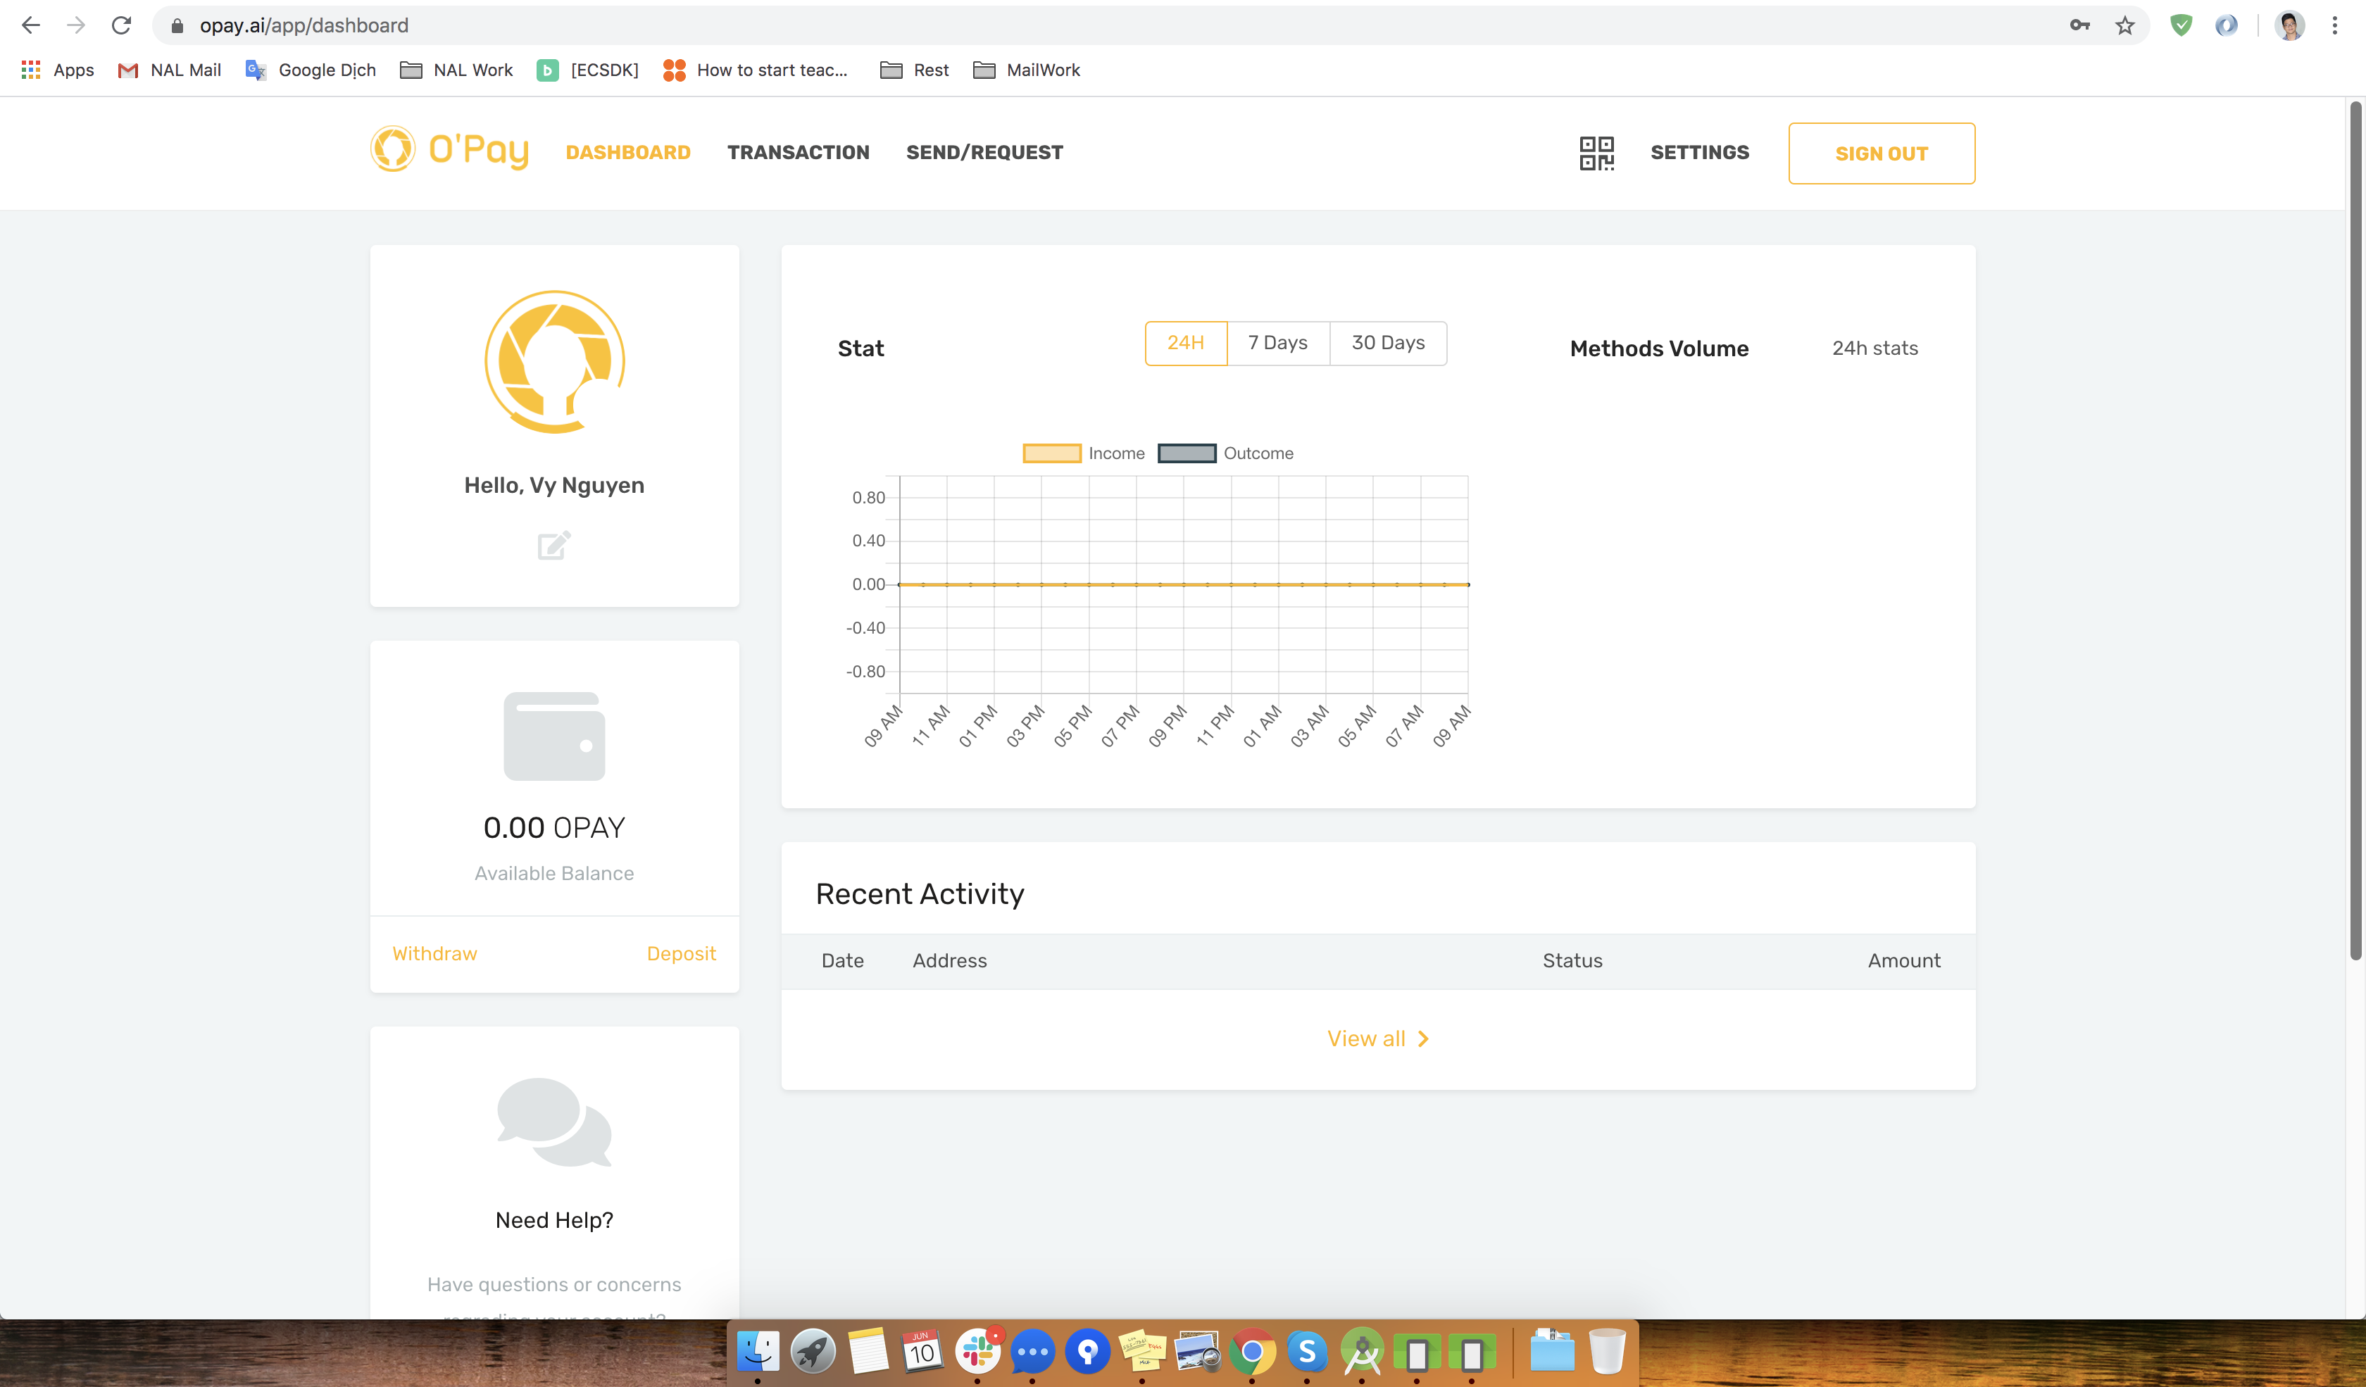The height and width of the screenshot is (1387, 2366).
Task: Switch stats to 30 Days
Action: tap(1388, 344)
